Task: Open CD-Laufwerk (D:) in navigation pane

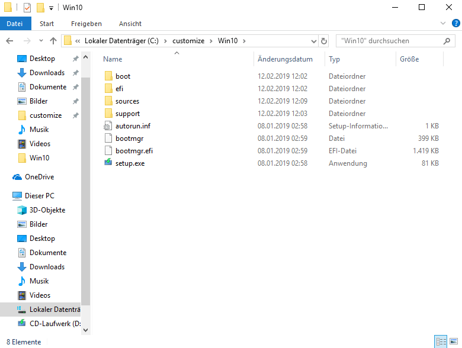Action: tap(55, 324)
